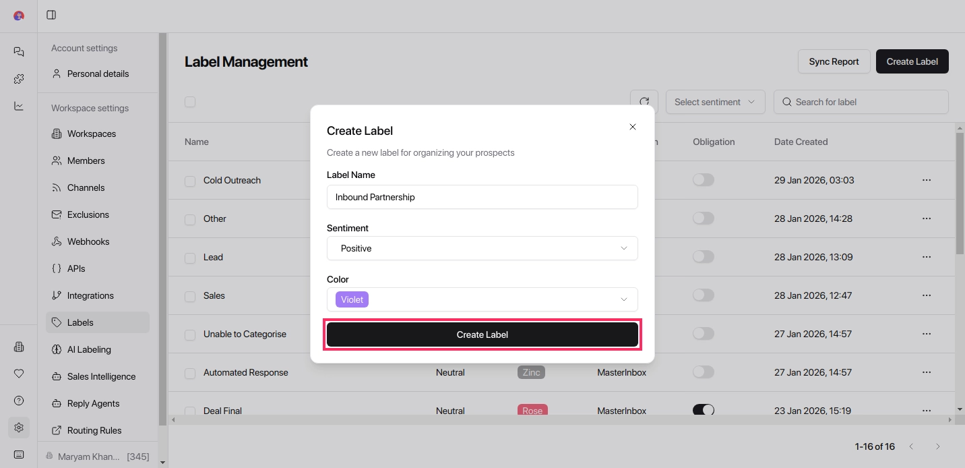This screenshot has width=965, height=468.
Task: Check the checkbox beside the Sales label
Action: point(189,295)
